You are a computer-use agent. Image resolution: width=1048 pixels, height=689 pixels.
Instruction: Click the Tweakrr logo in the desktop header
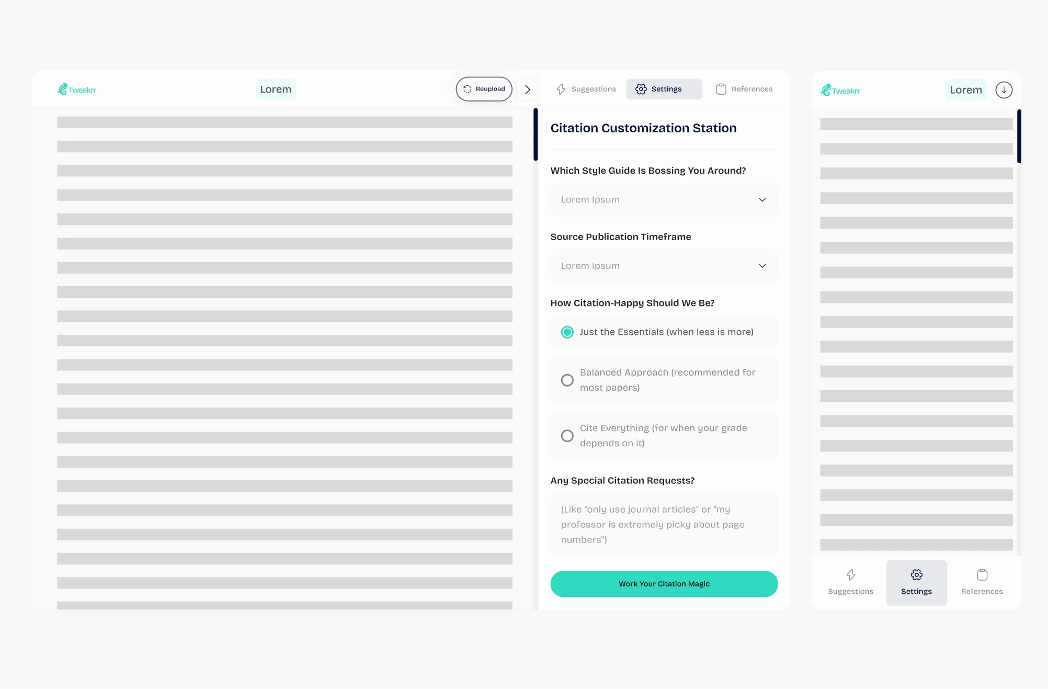tap(77, 89)
